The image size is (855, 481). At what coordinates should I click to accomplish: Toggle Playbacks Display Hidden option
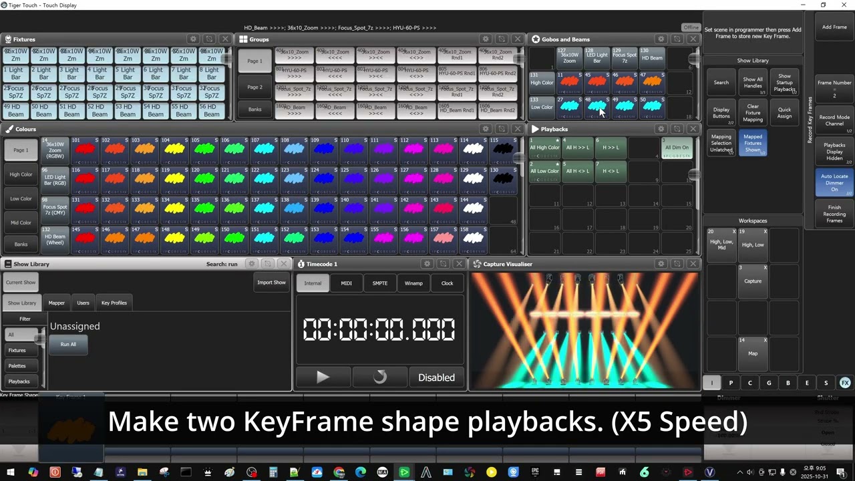point(834,152)
